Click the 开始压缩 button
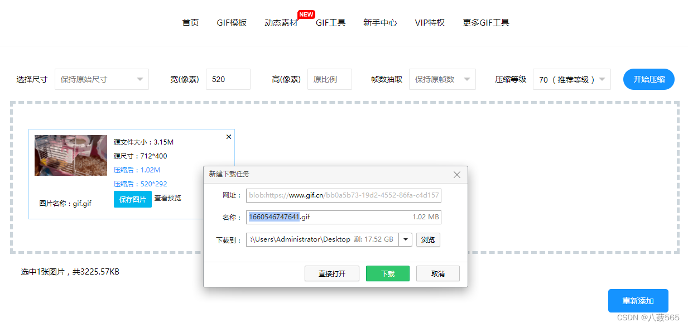Screen dimensions: 688x327 648,79
